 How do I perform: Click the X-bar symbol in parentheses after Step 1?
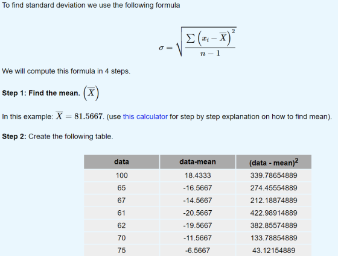pos(91,93)
